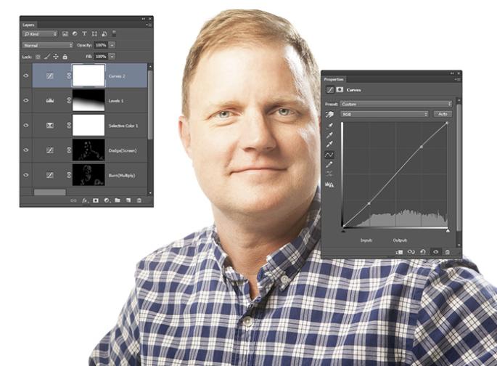The image size is (497, 366).
Task: Lock transparent pixels in Layers panel
Action: pyautogui.click(x=38, y=57)
